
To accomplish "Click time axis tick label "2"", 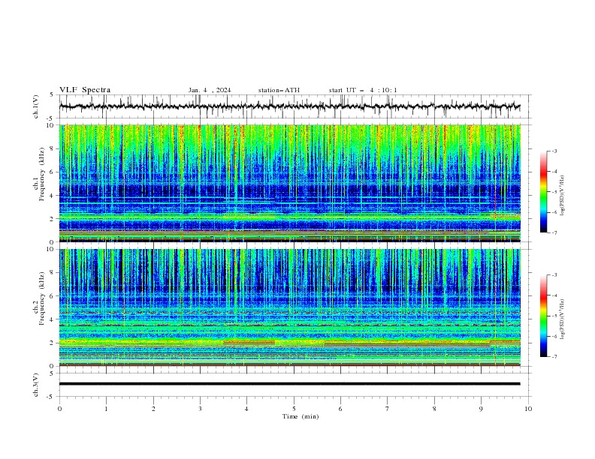I will point(153,409).
